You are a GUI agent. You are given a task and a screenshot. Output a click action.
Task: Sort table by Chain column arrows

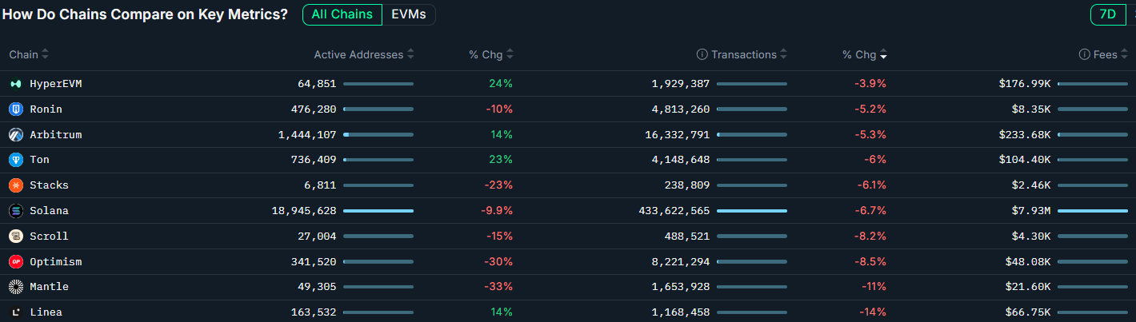tap(45, 55)
